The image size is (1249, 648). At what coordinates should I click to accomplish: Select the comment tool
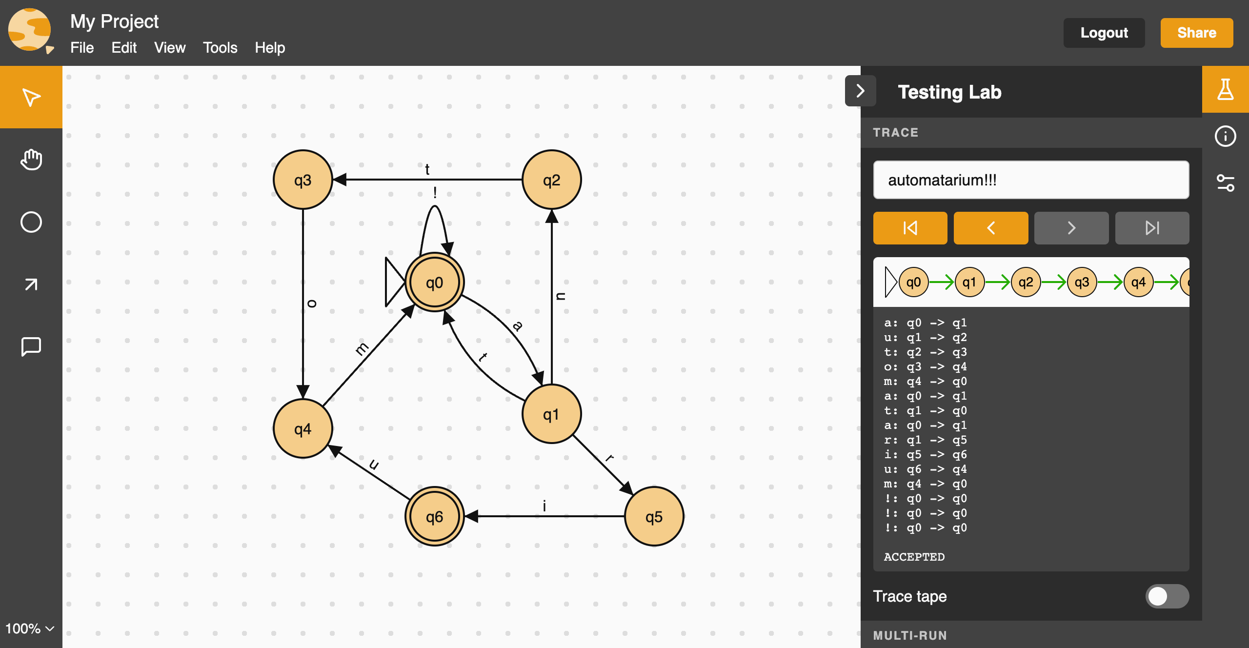coord(31,346)
